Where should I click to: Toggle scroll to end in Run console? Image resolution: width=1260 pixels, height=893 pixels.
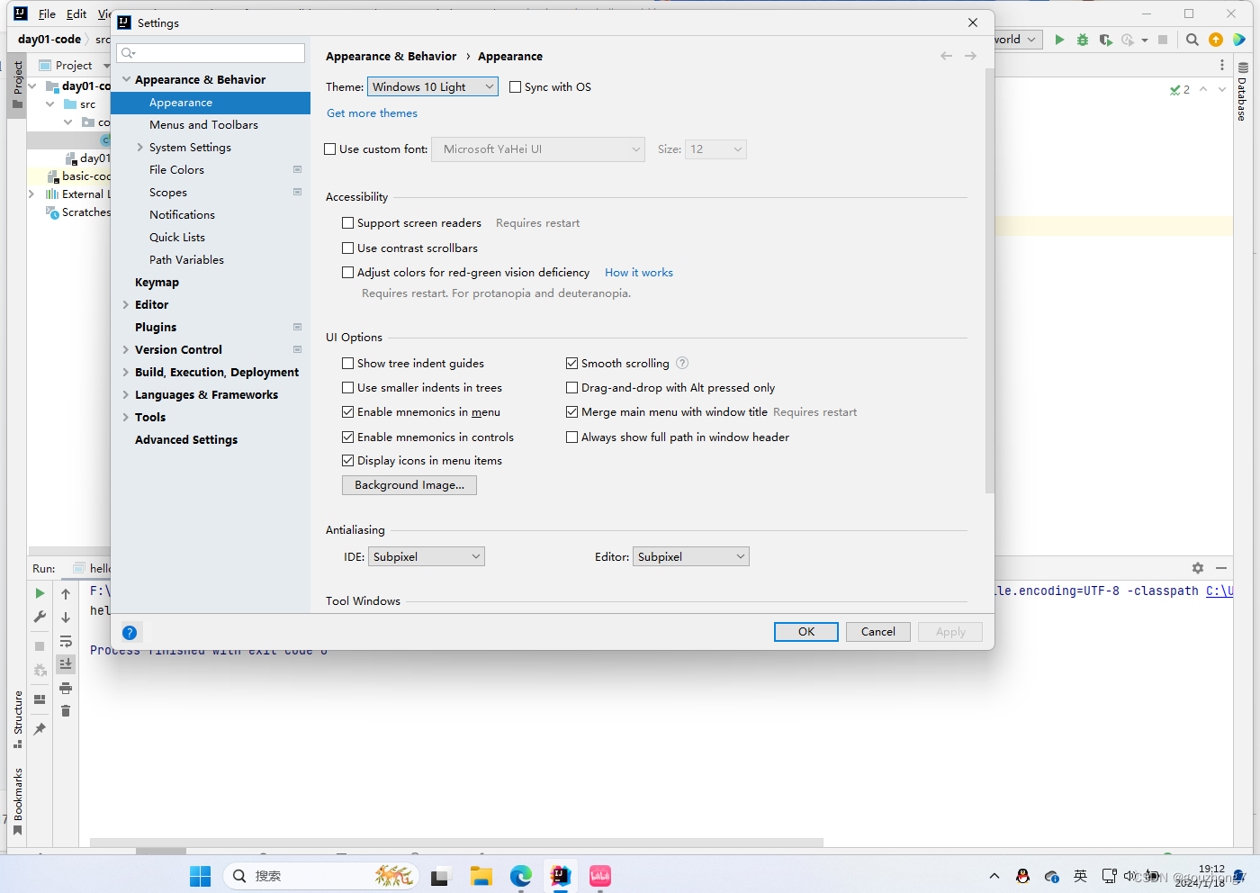pos(66,664)
